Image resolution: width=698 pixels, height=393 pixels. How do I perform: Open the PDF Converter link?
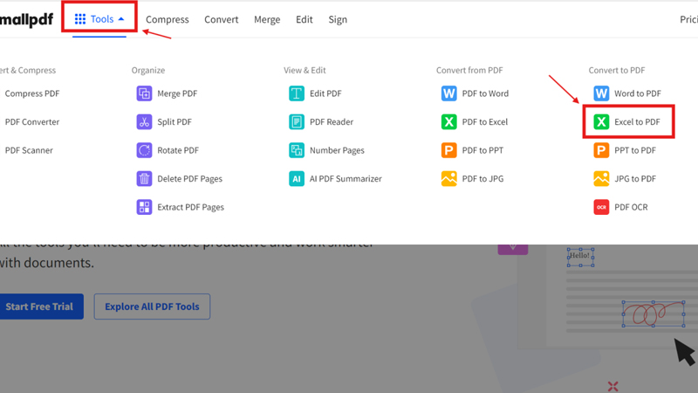click(32, 121)
